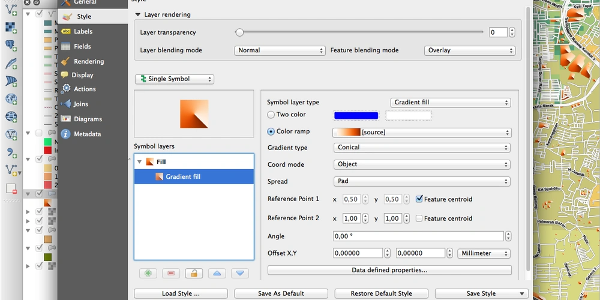The image size is (600, 300).
Task: Enable the unchecked layer group in Layers panel
Action: [x=39, y=133]
